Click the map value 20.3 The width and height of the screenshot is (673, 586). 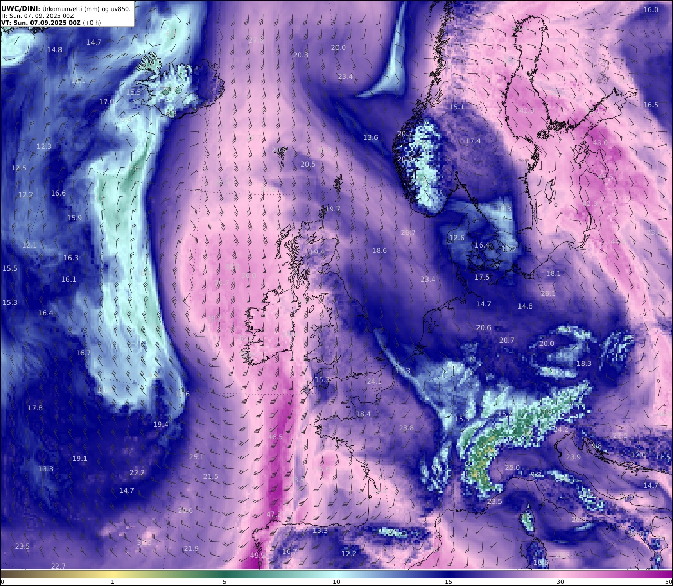pos(301,55)
